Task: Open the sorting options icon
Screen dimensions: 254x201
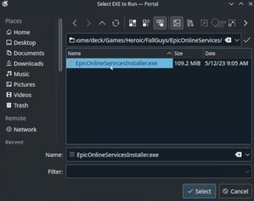Action: 190,23
